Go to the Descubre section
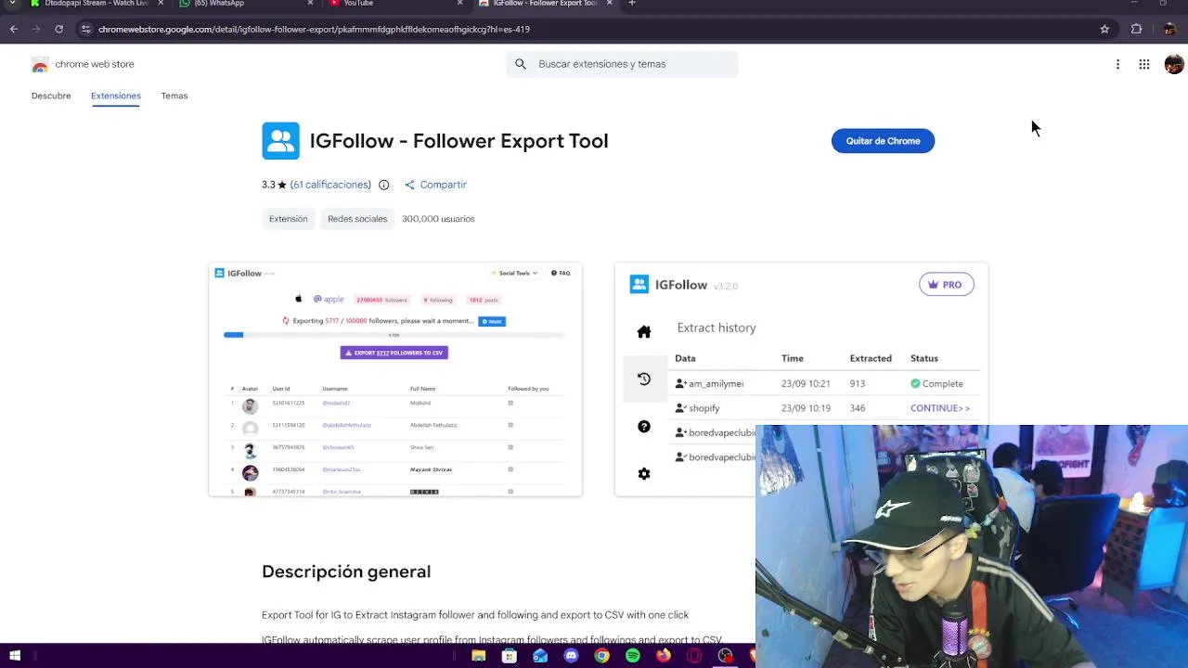Viewport: 1188px width, 668px height. coord(51,96)
